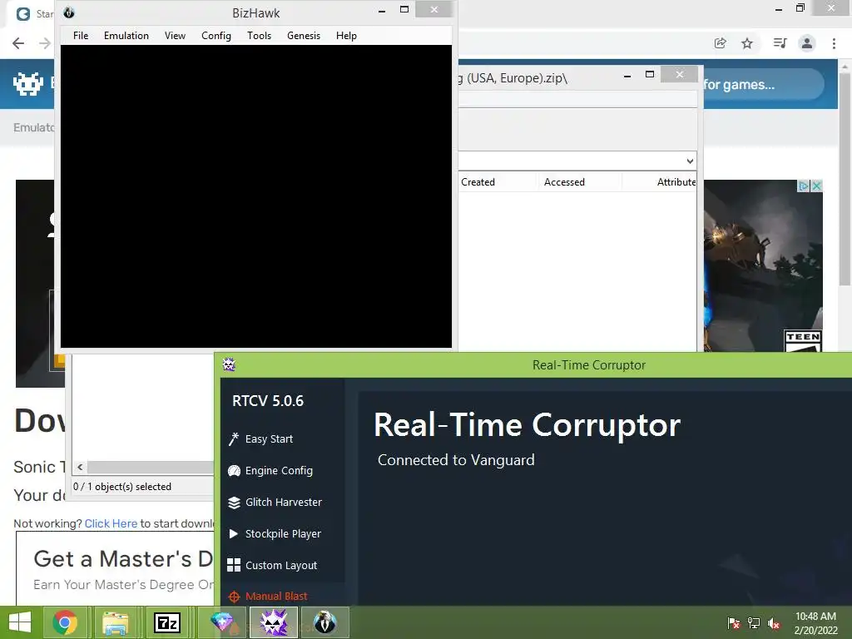Viewport: 852px width, 639px height.
Task: Open Chrome from the taskbar
Action: 65,622
